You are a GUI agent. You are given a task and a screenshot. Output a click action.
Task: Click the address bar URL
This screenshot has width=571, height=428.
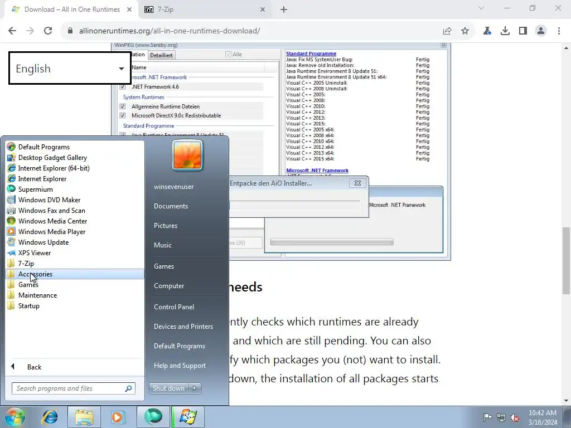[170, 31]
